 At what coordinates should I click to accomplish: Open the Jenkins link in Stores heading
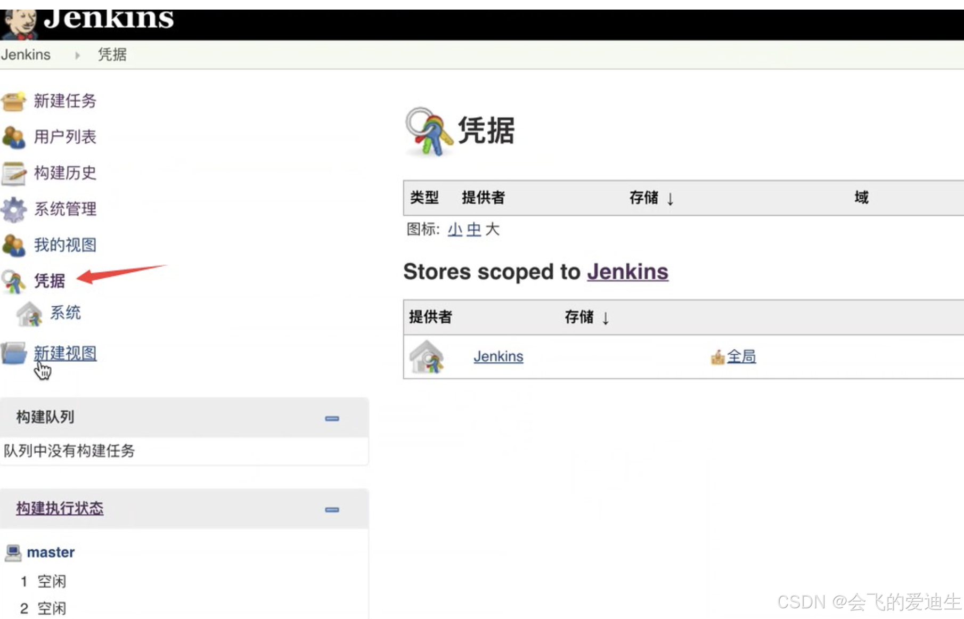(x=627, y=272)
